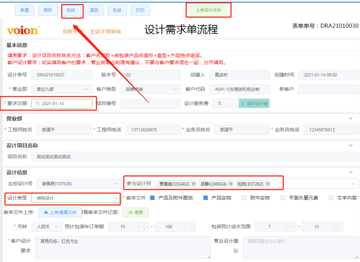360x262 pixels.
Task: Increase the 包装预计成本范围 maximum value 15
Action: (x=338, y=225)
